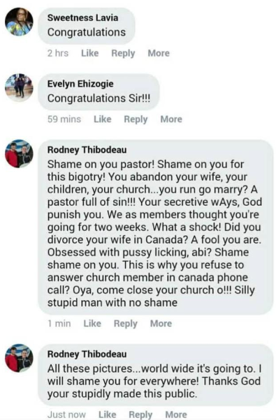Open Evelyn Ehizogie's profile picture

click(19, 88)
